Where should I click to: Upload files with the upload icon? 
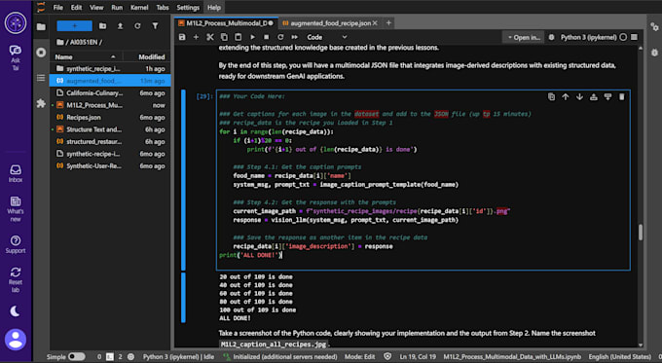pos(120,26)
